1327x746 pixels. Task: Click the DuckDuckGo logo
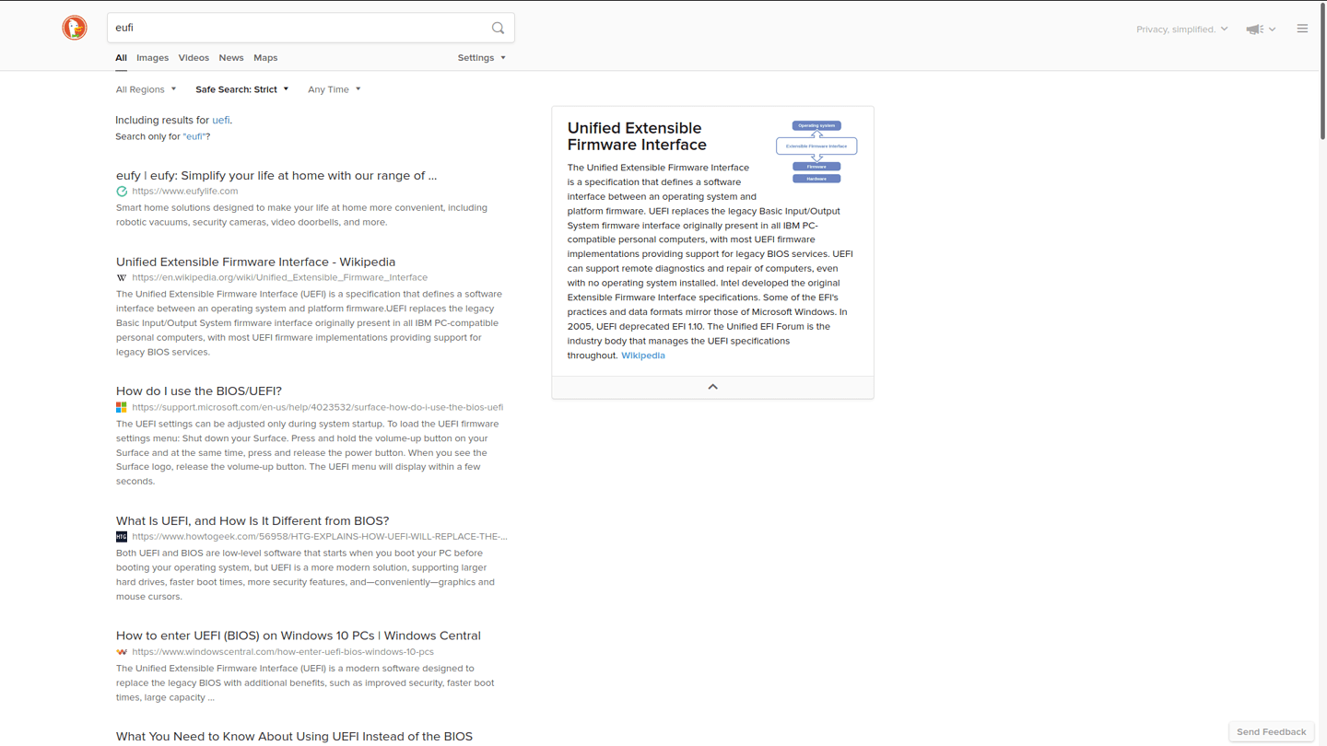point(75,28)
